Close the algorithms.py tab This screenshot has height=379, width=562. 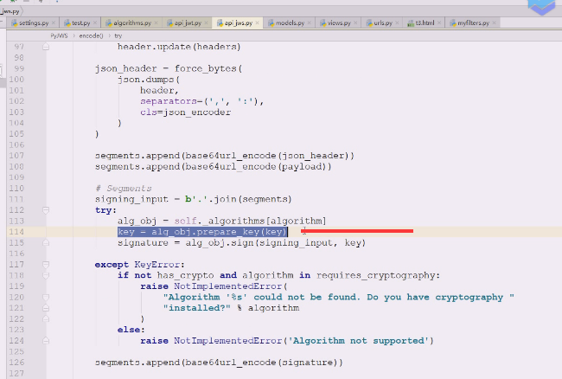click(x=156, y=23)
